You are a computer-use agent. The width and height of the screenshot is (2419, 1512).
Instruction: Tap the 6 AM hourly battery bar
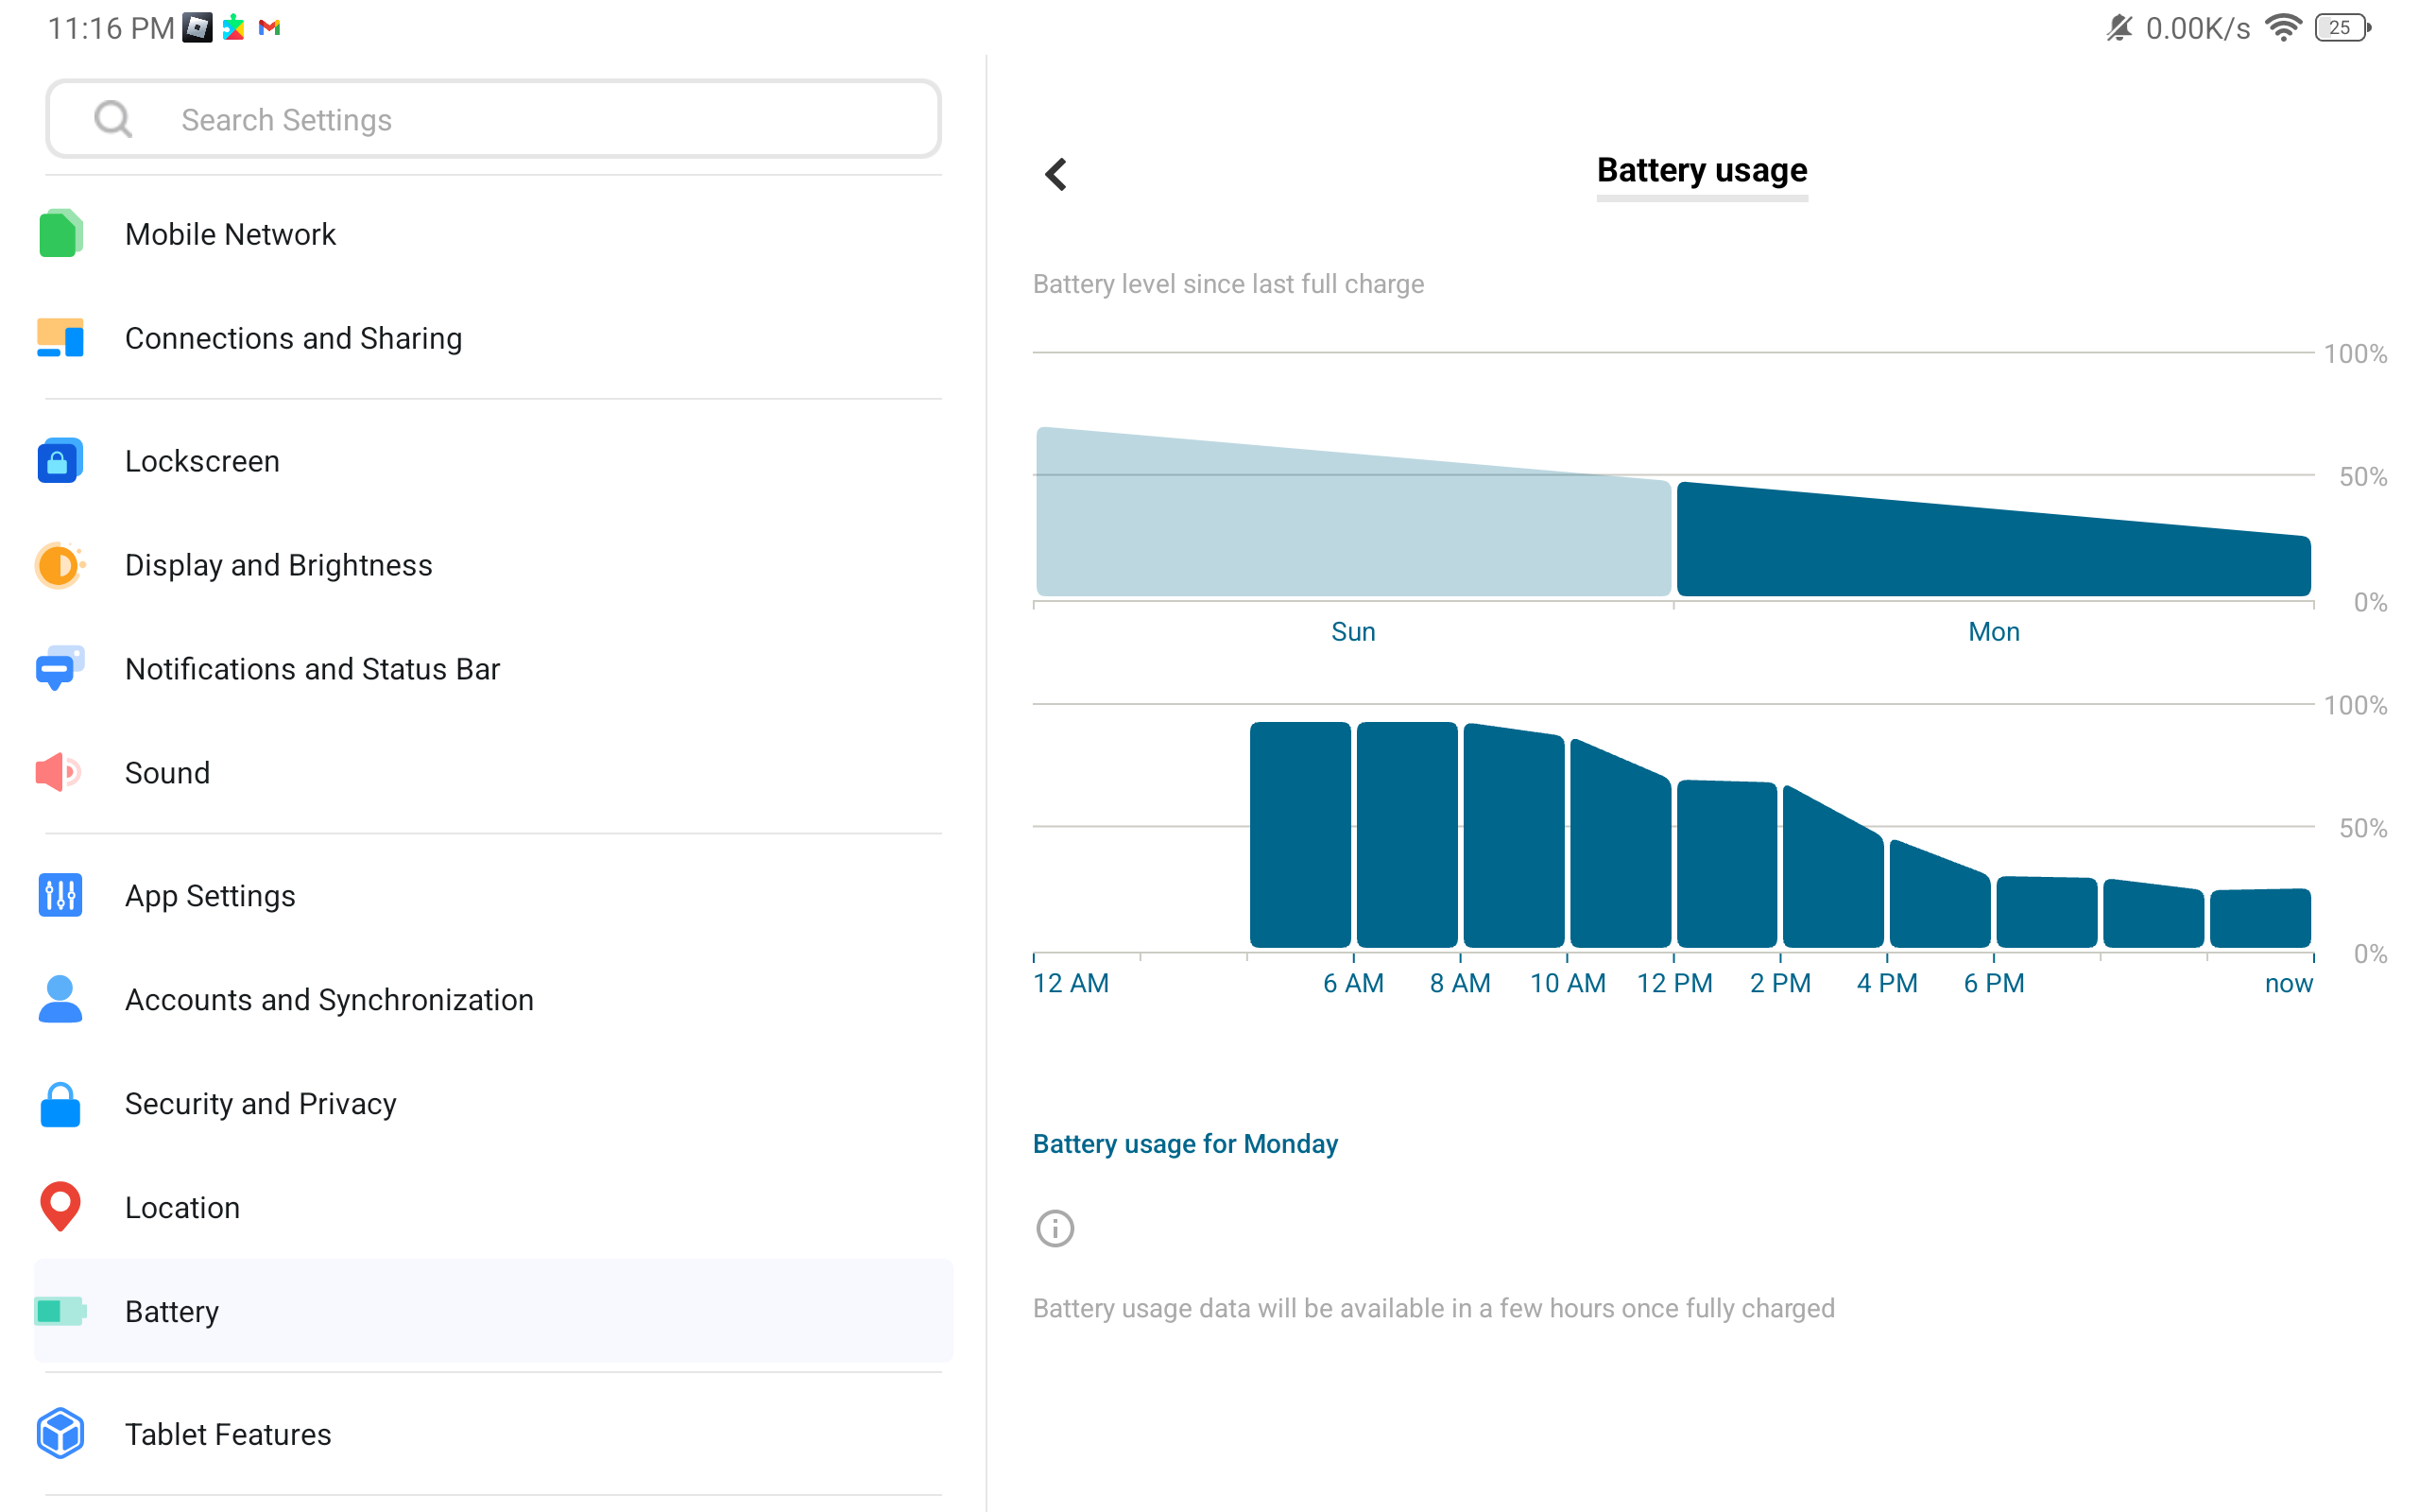click(x=1406, y=834)
